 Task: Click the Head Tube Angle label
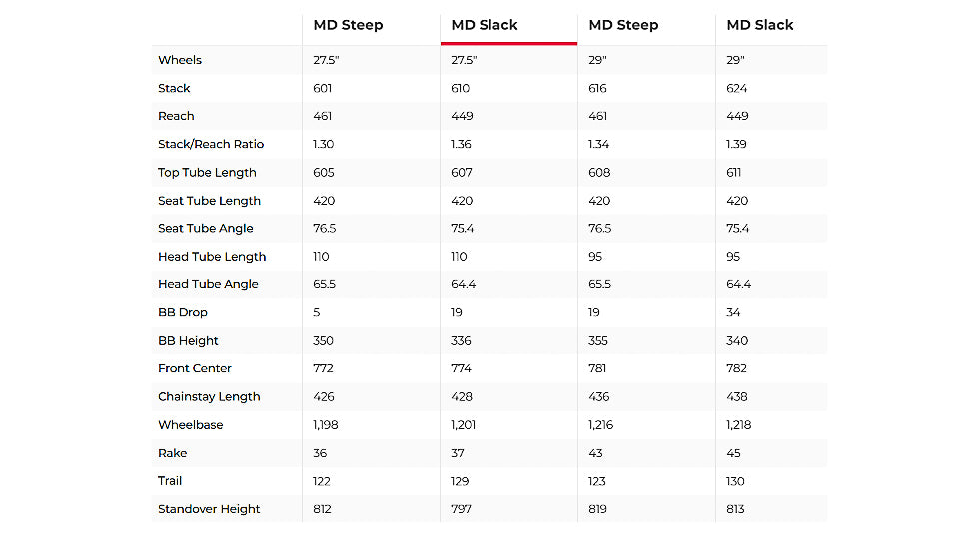click(x=208, y=284)
